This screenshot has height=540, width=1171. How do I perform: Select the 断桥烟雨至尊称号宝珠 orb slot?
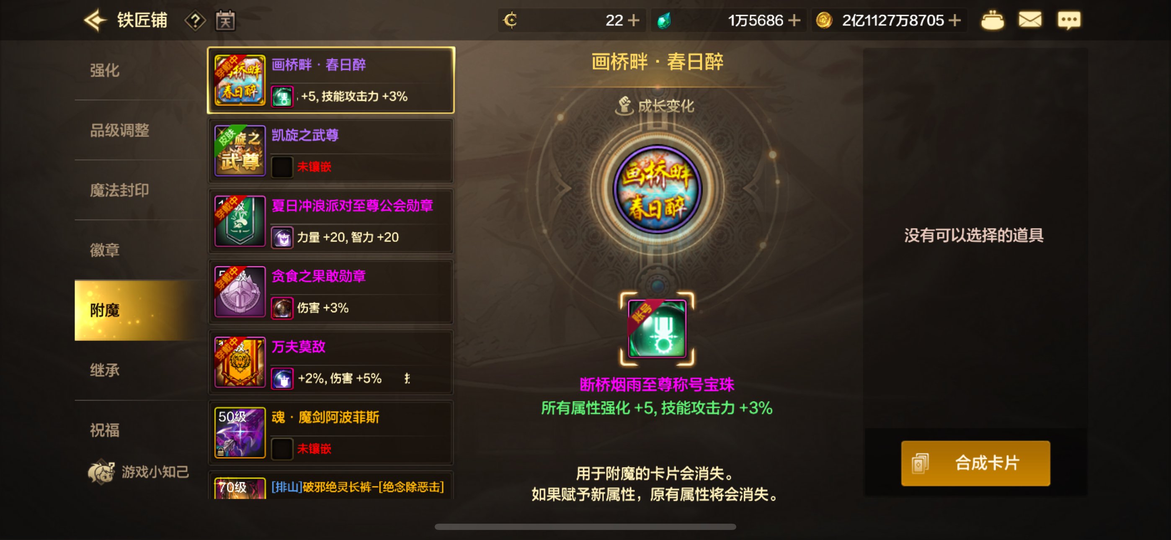pyautogui.click(x=657, y=329)
